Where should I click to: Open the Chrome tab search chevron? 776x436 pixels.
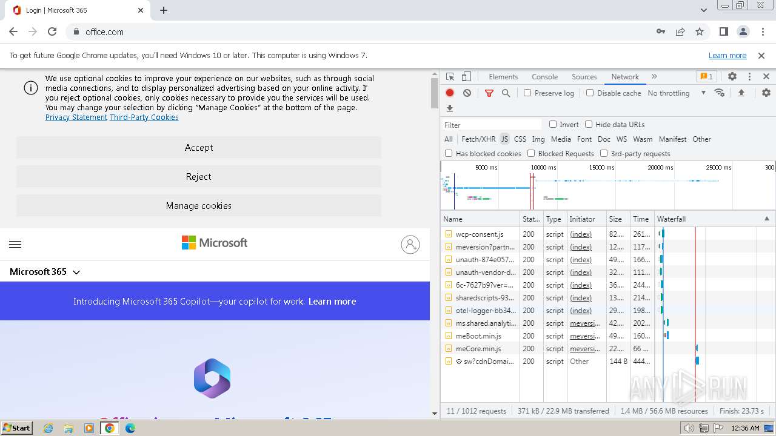pos(703,10)
